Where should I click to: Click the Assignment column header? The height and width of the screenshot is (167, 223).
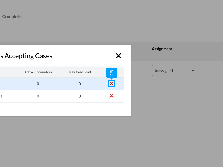coord(162,49)
